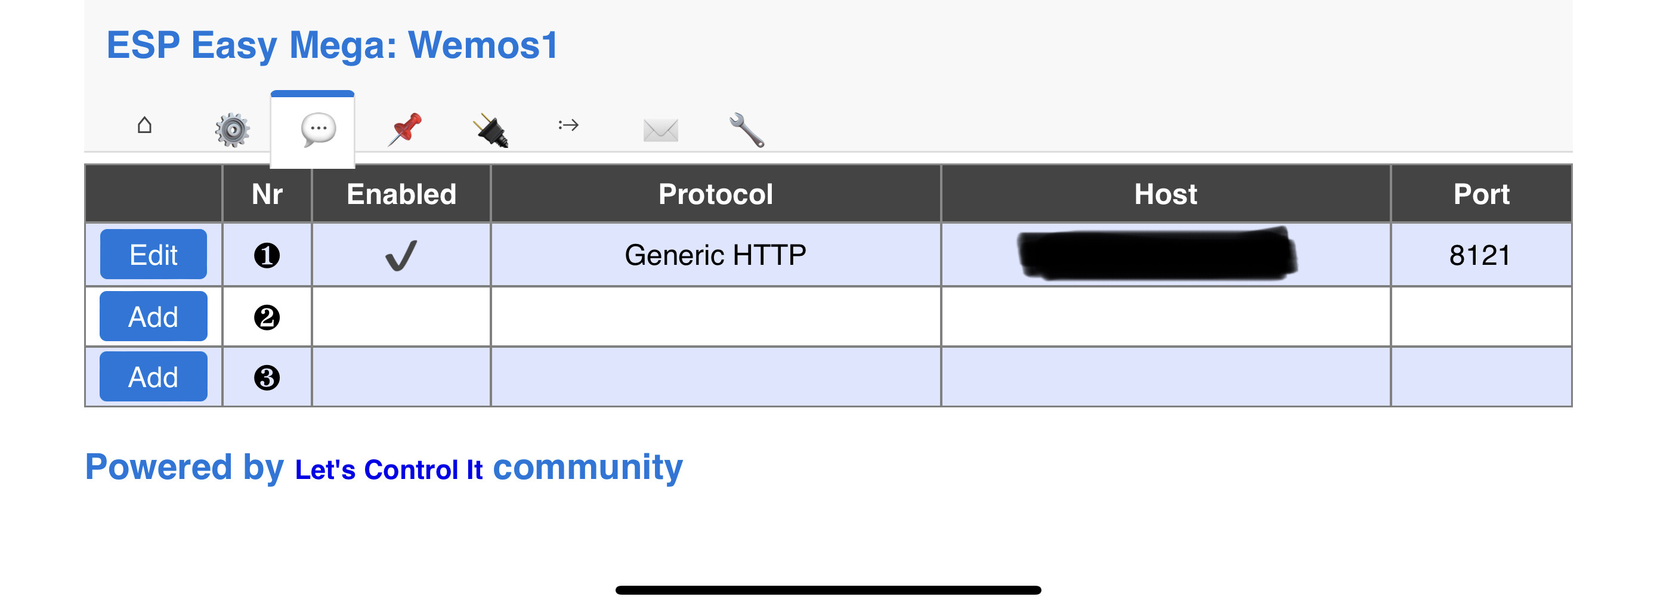The width and height of the screenshot is (1657, 609).
Task: Click the redacted Host cell
Action: pos(1157,254)
